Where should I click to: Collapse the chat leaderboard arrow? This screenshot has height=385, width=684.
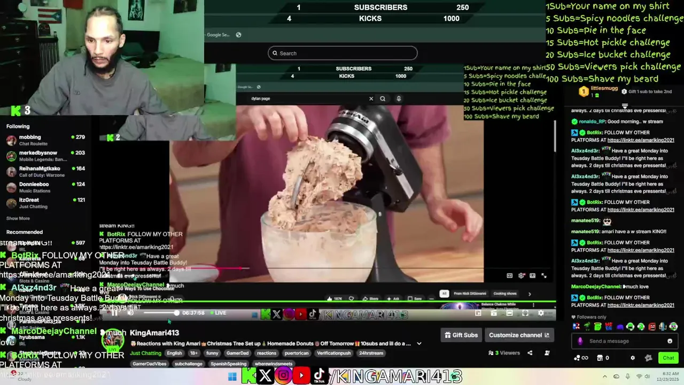(625, 106)
